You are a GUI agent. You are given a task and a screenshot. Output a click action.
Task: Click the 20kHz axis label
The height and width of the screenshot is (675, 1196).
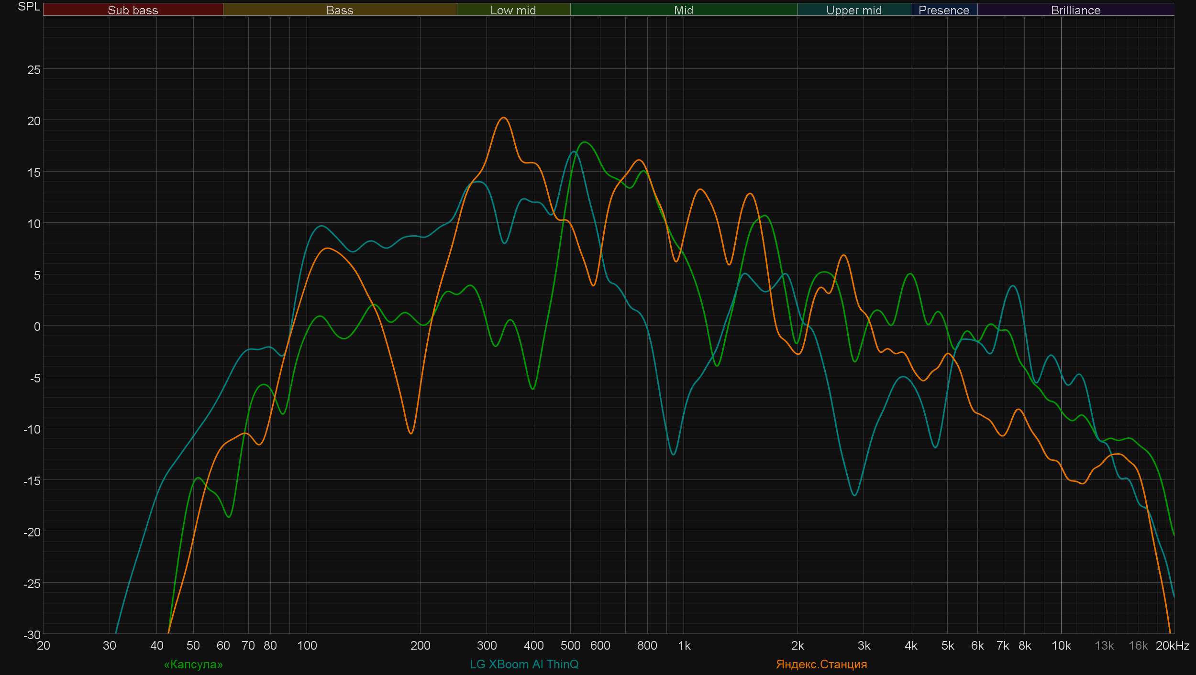tap(1172, 646)
